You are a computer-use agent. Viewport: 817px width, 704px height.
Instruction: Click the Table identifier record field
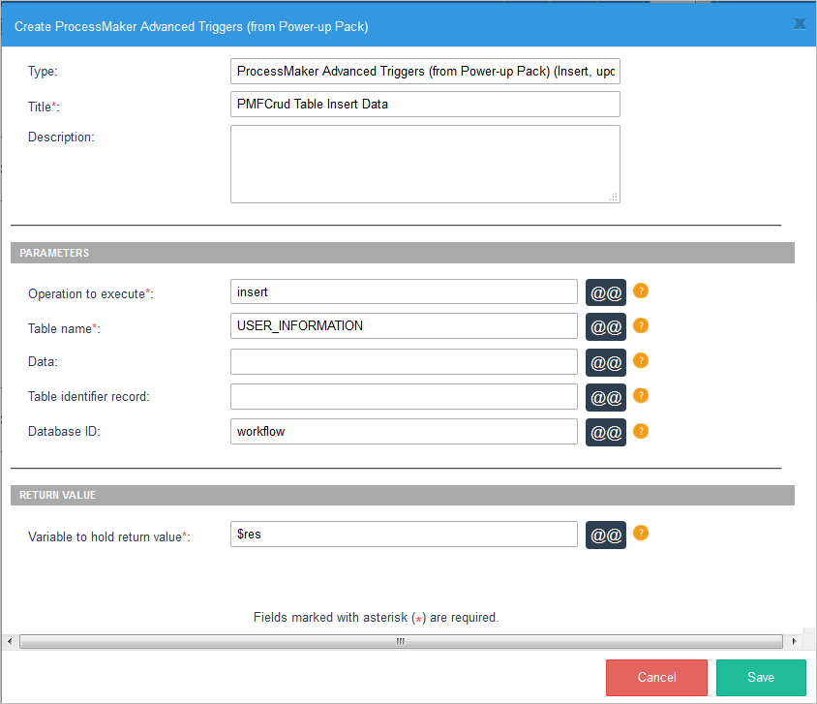click(x=404, y=397)
